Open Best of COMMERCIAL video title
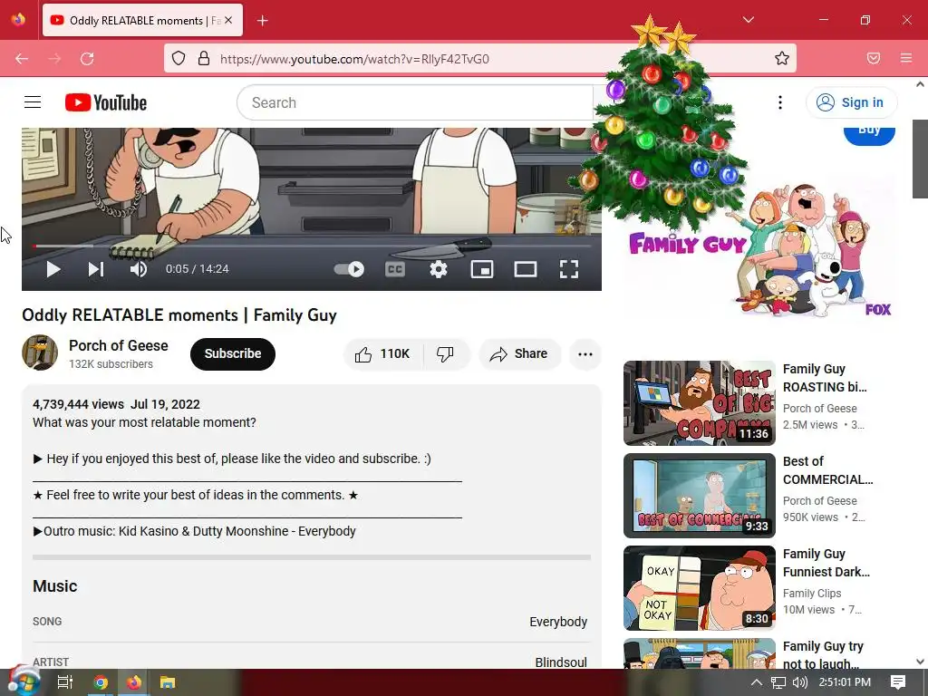This screenshot has height=696, width=928. pos(827,470)
